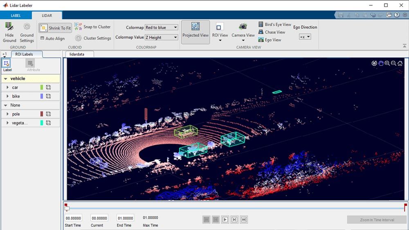Image resolution: width=409 pixels, height=230 pixels.
Task: Click the Hide Ground icon
Action: pyautogui.click(x=9, y=32)
